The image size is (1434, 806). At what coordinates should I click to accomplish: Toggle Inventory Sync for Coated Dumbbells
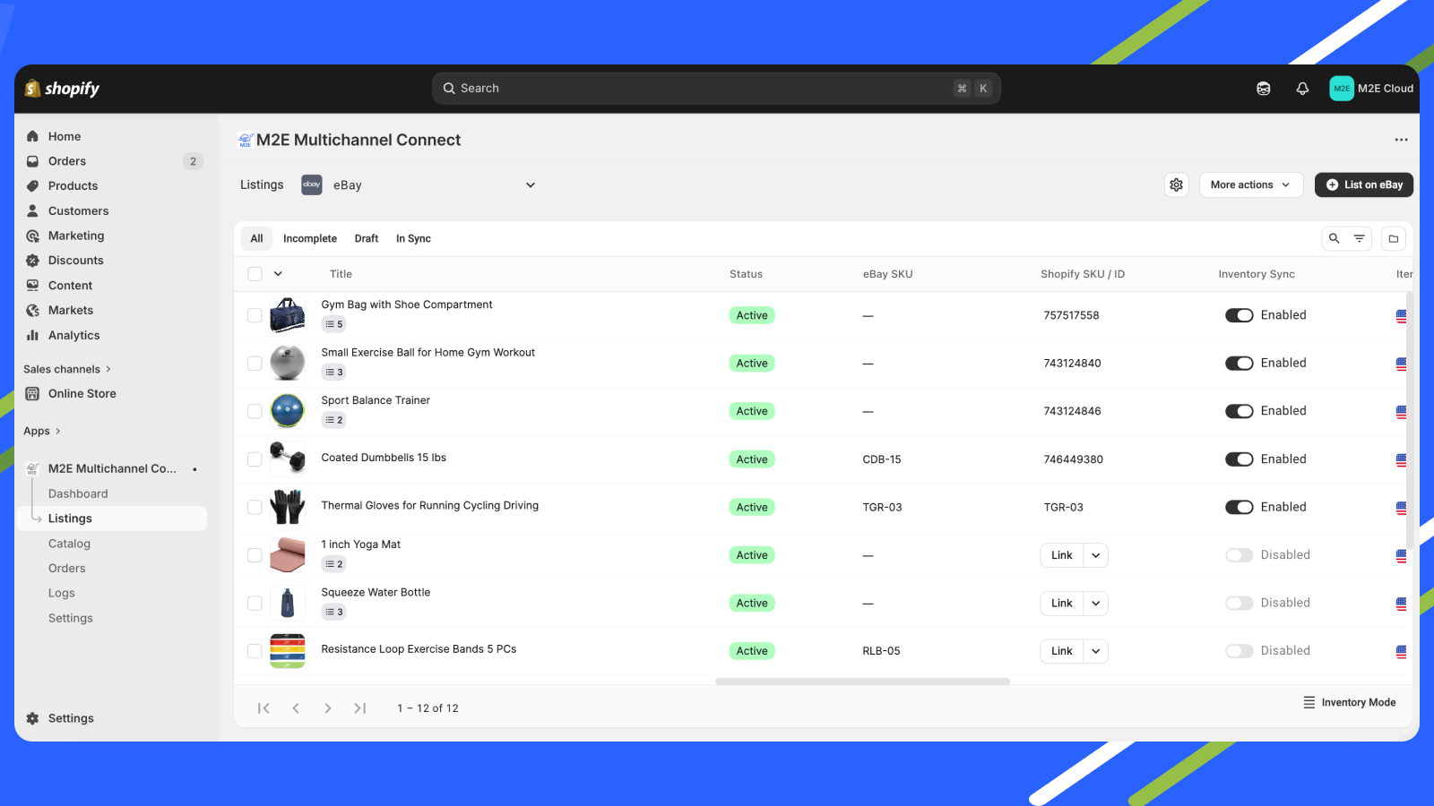point(1240,459)
